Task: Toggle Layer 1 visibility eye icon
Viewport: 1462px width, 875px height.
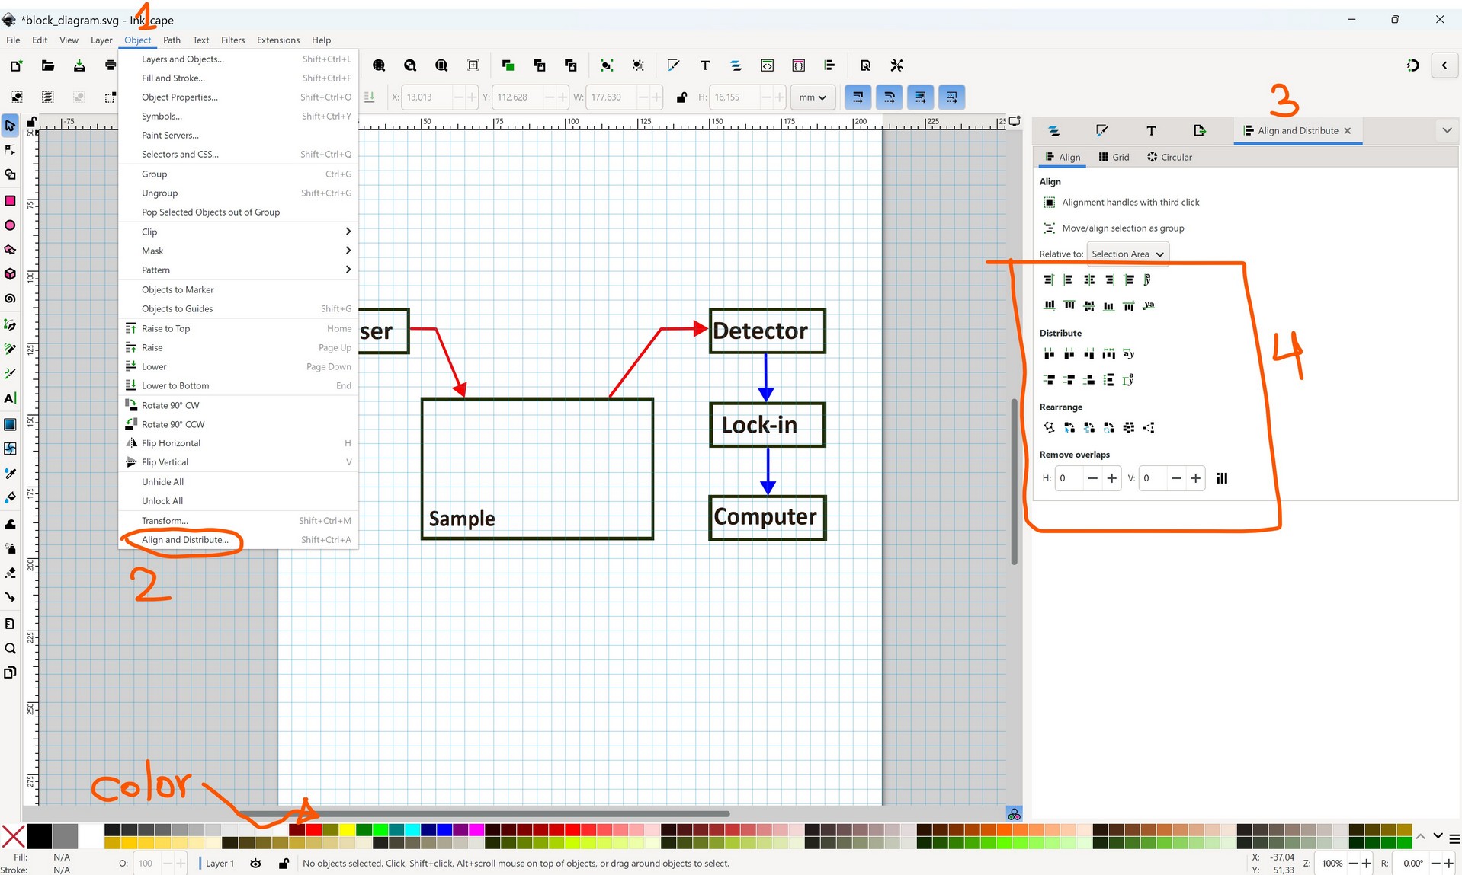Action: point(255,864)
